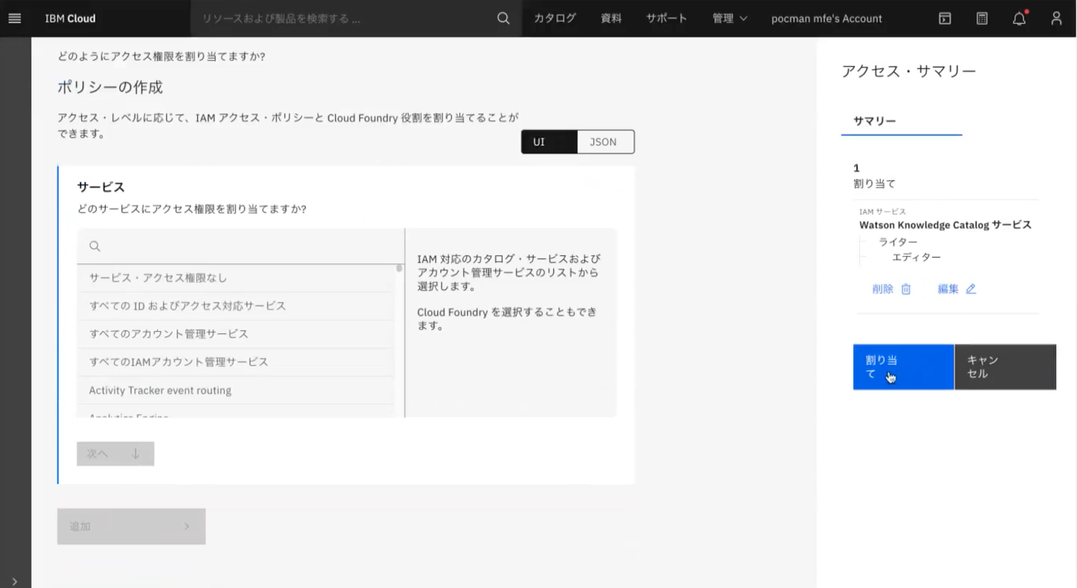Select Activity Tracker event routing service

(160, 390)
